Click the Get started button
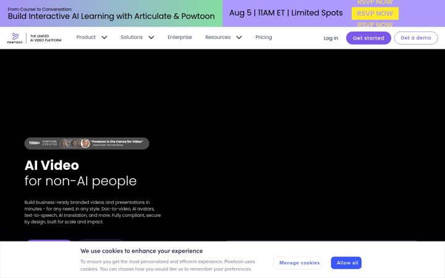The image size is (445, 278). click(x=368, y=38)
